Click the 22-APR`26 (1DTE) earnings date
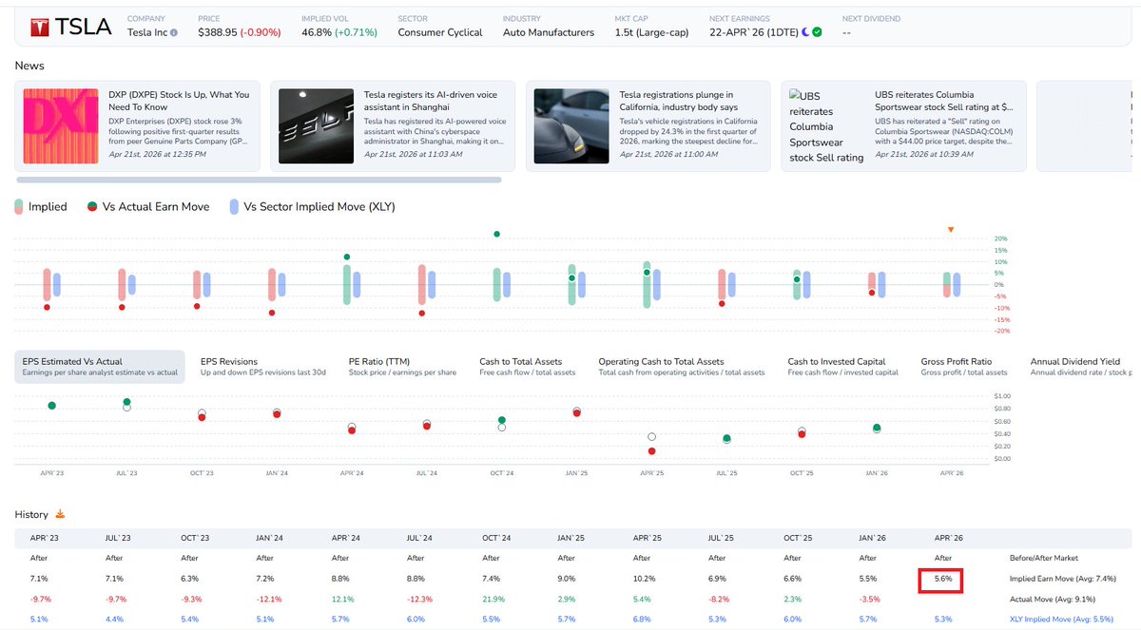The width and height of the screenshot is (1141, 630). (x=752, y=32)
